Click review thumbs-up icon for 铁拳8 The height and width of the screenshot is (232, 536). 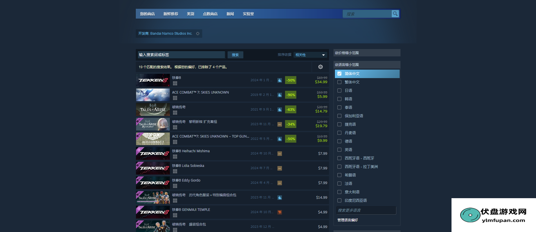280,80
